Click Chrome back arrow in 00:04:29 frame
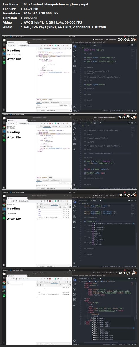 pos(8,45)
